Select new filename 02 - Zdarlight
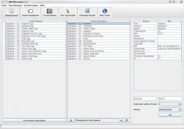Image resolution: width=184 pixels, height=129 pixels. pos(99,26)
